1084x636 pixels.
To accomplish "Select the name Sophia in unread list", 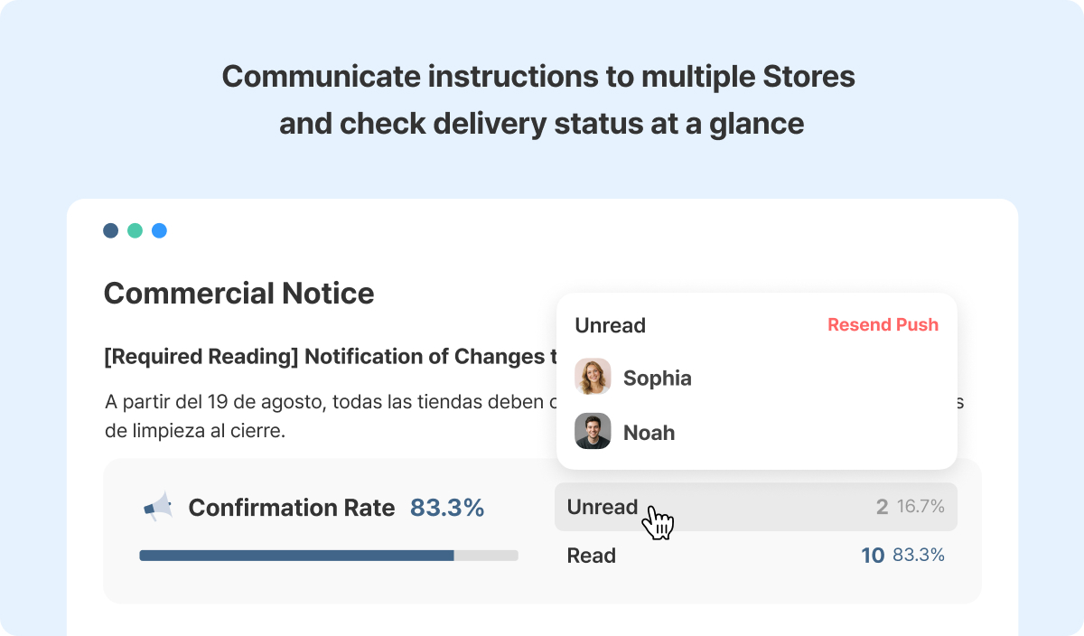I will pyautogui.click(x=658, y=378).
